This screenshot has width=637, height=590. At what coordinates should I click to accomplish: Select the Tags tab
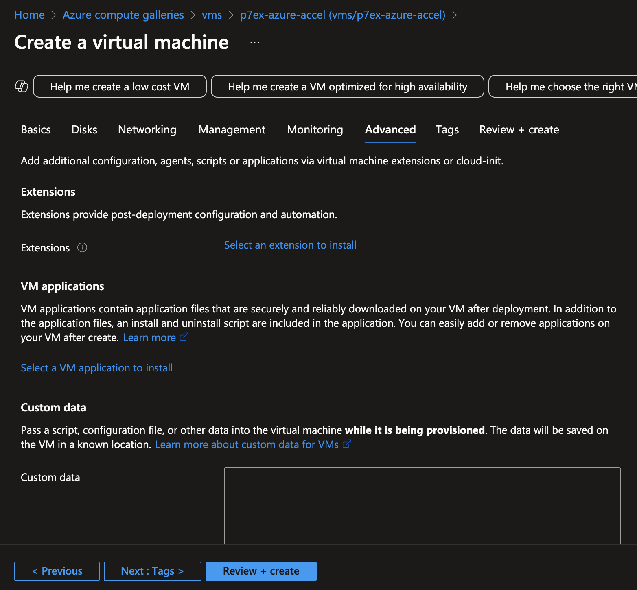click(447, 130)
